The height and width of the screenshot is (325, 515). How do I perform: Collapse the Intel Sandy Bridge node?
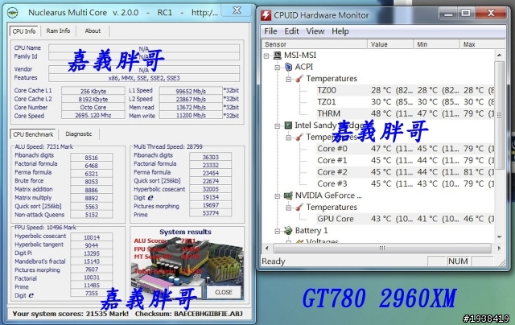tap(278, 125)
